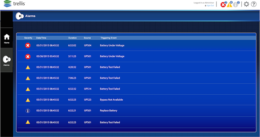
Task: Select the Bypass Not Available alarm
Action: click(111, 100)
